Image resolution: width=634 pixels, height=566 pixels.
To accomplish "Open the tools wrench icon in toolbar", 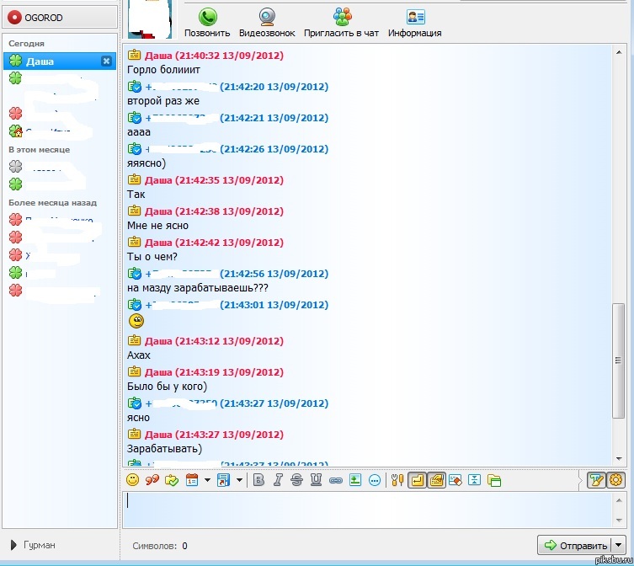I will [x=397, y=480].
